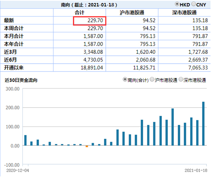Click the 300.00 y-axis label
Screen dimensions: 211x178
click(13, 89)
